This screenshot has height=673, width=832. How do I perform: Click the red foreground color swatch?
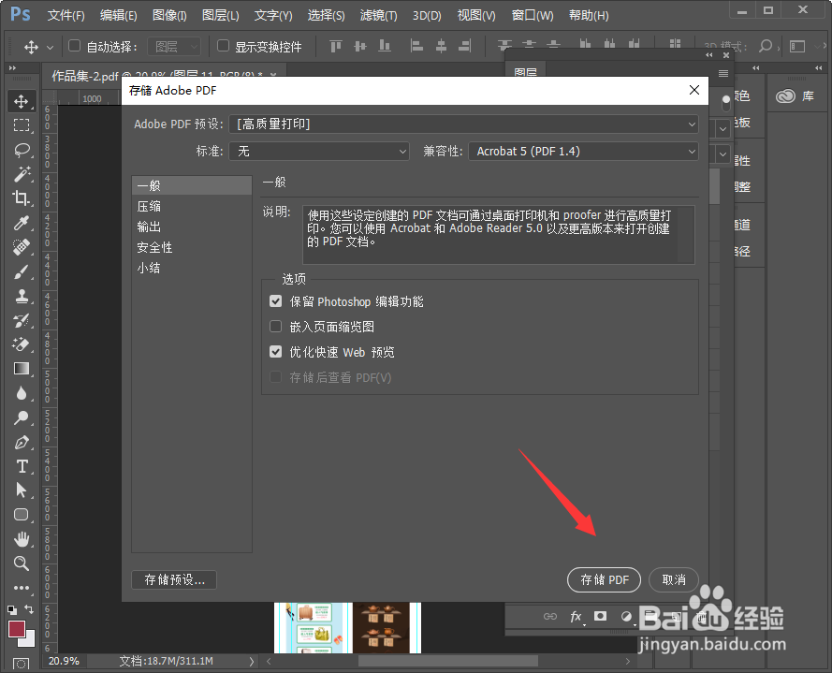(x=15, y=628)
